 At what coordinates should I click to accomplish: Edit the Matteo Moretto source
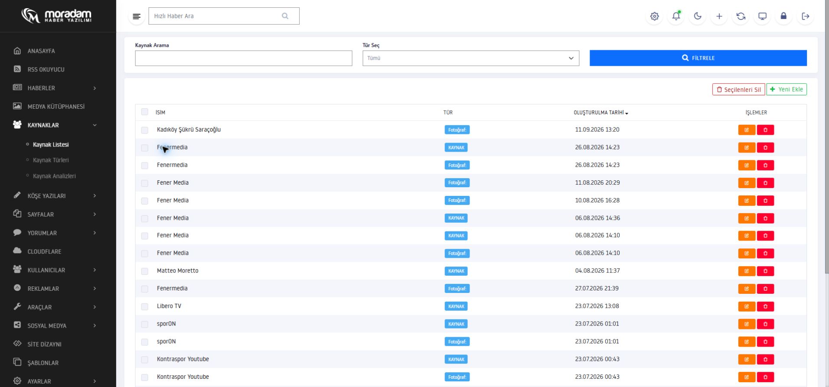(747, 271)
